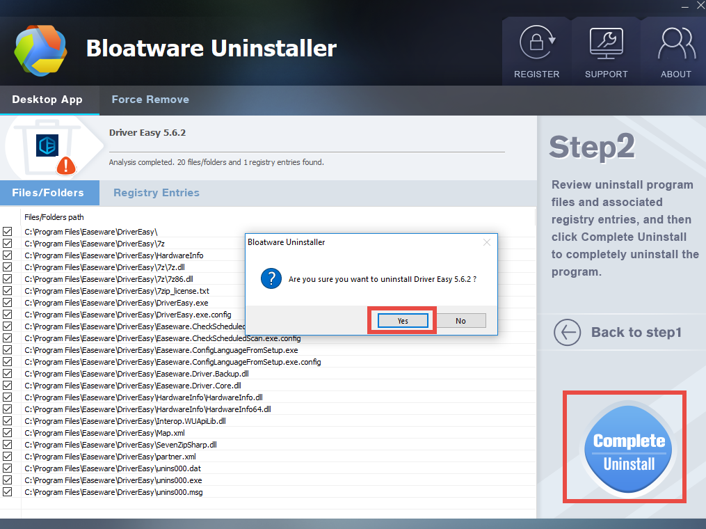Cancel the uninstall by clicking No

pos(460,321)
